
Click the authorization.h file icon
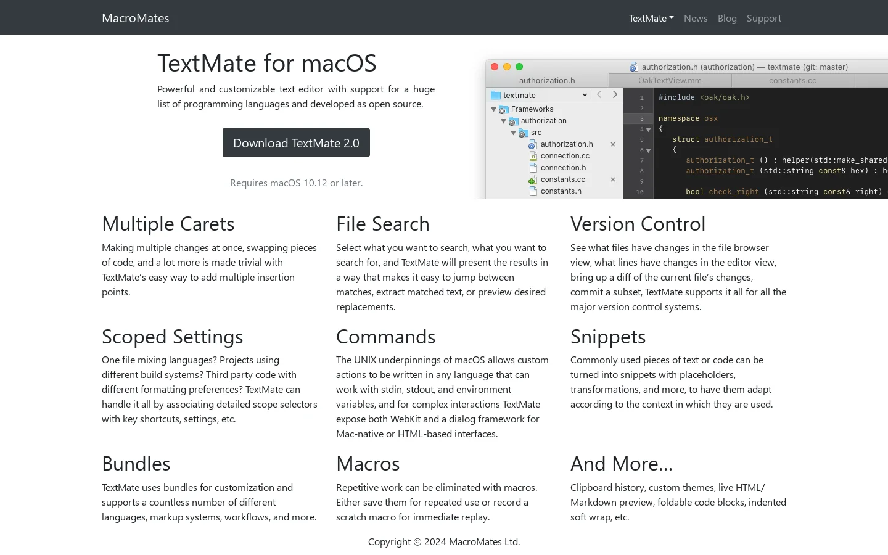pyautogui.click(x=533, y=144)
